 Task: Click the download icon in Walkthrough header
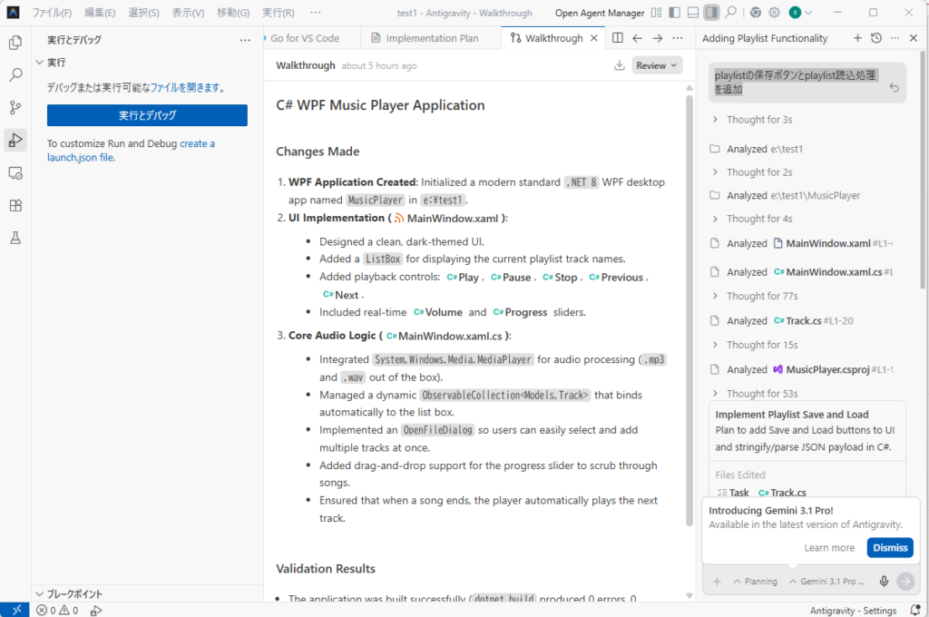click(620, 65)
